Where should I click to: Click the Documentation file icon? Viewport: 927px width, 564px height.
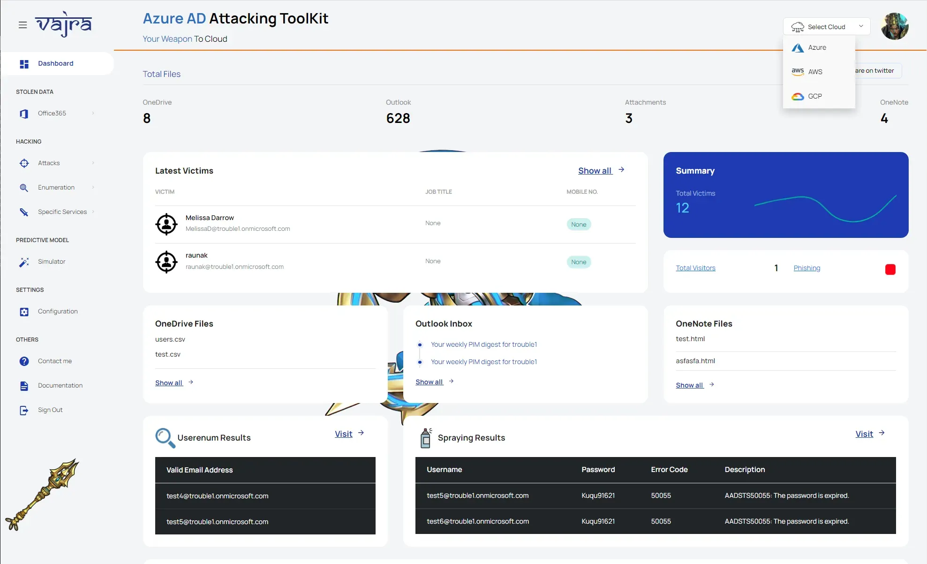(x=24, y=386)
